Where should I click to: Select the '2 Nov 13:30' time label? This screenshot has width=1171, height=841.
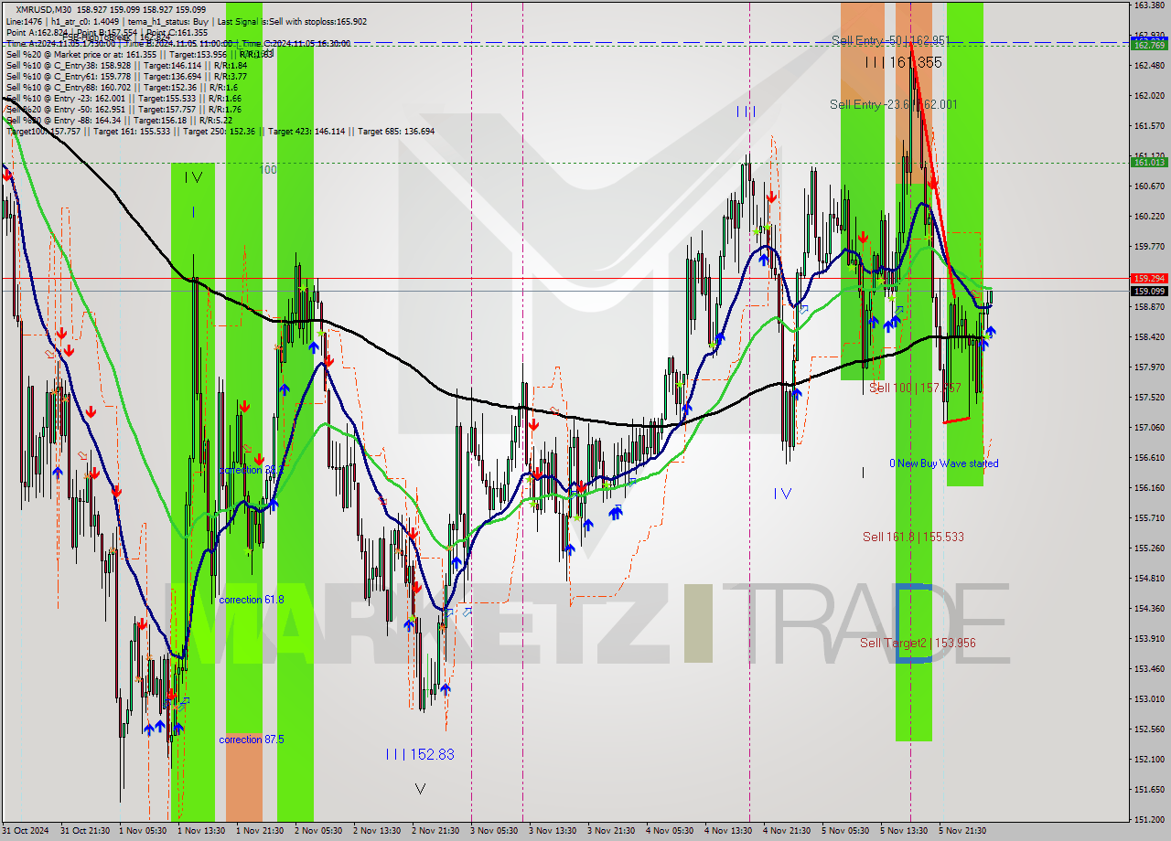[x=378, y=831]
